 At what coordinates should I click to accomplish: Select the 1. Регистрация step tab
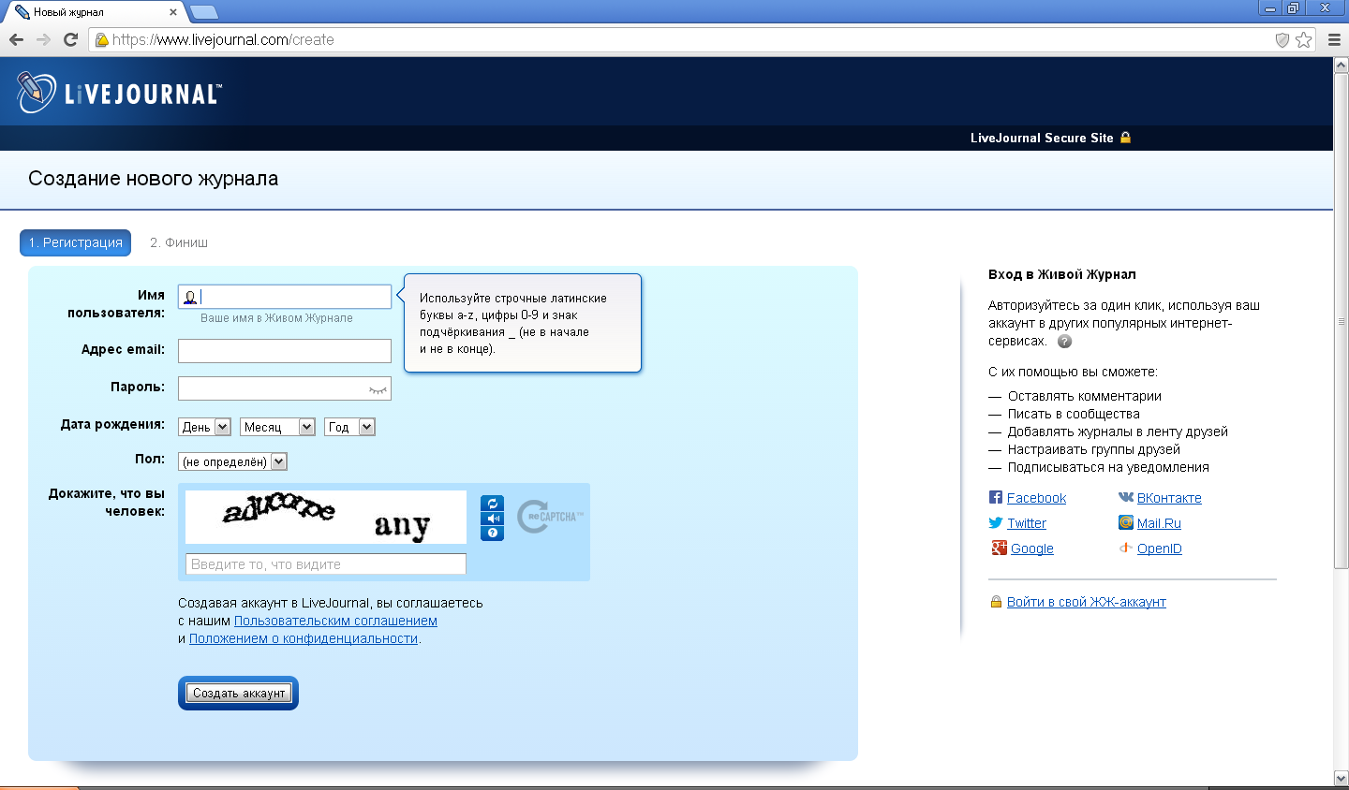pos(75,242)
